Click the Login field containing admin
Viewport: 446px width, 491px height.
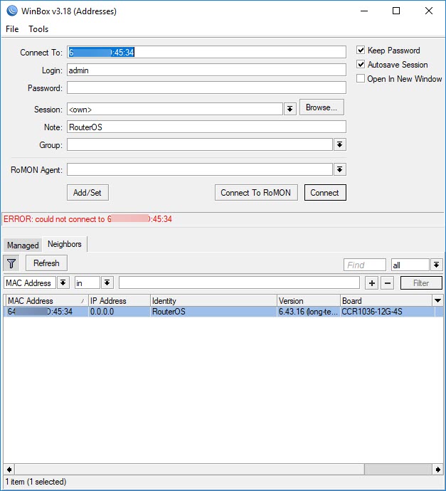click(206, 70)
